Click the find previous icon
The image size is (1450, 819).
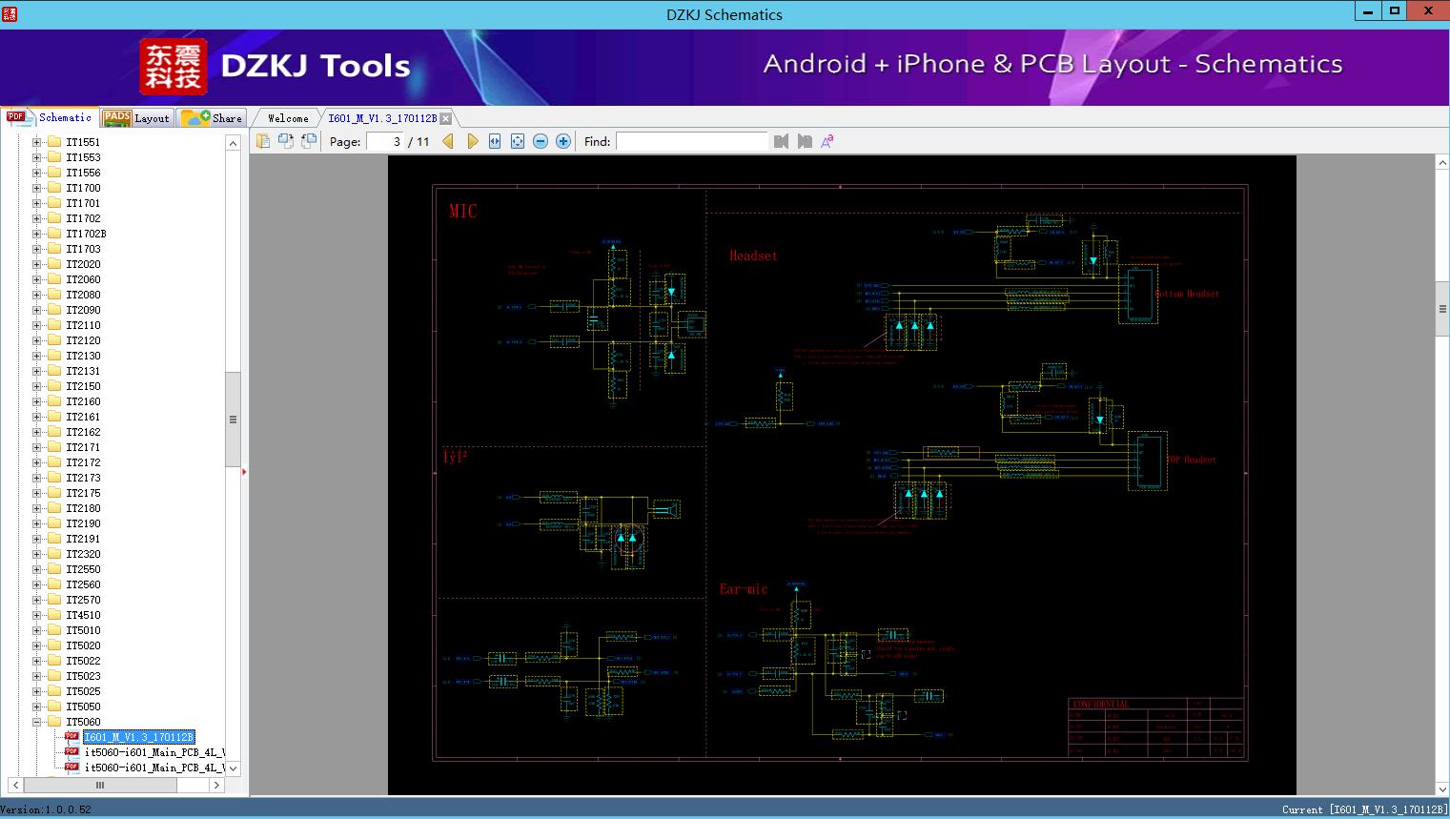pos(781,141)
